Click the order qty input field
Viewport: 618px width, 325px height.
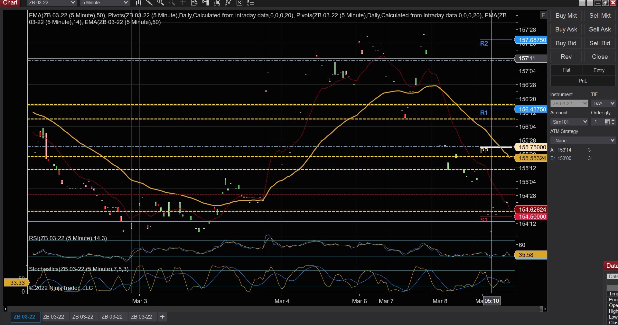coord(598,122)
